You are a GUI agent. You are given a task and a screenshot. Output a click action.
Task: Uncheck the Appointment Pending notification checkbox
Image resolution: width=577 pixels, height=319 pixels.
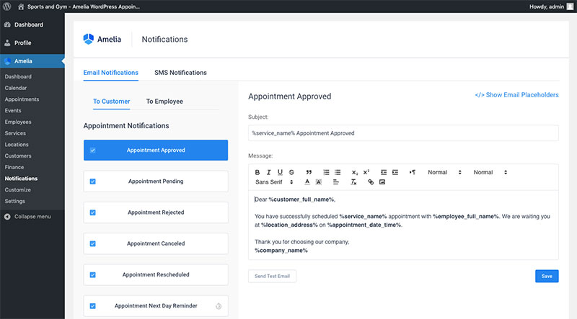coord(92,181)
